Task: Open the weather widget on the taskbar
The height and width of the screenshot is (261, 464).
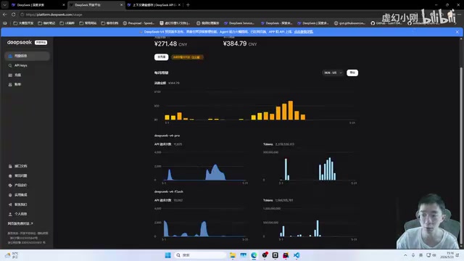Action: (x=12, y=255)
